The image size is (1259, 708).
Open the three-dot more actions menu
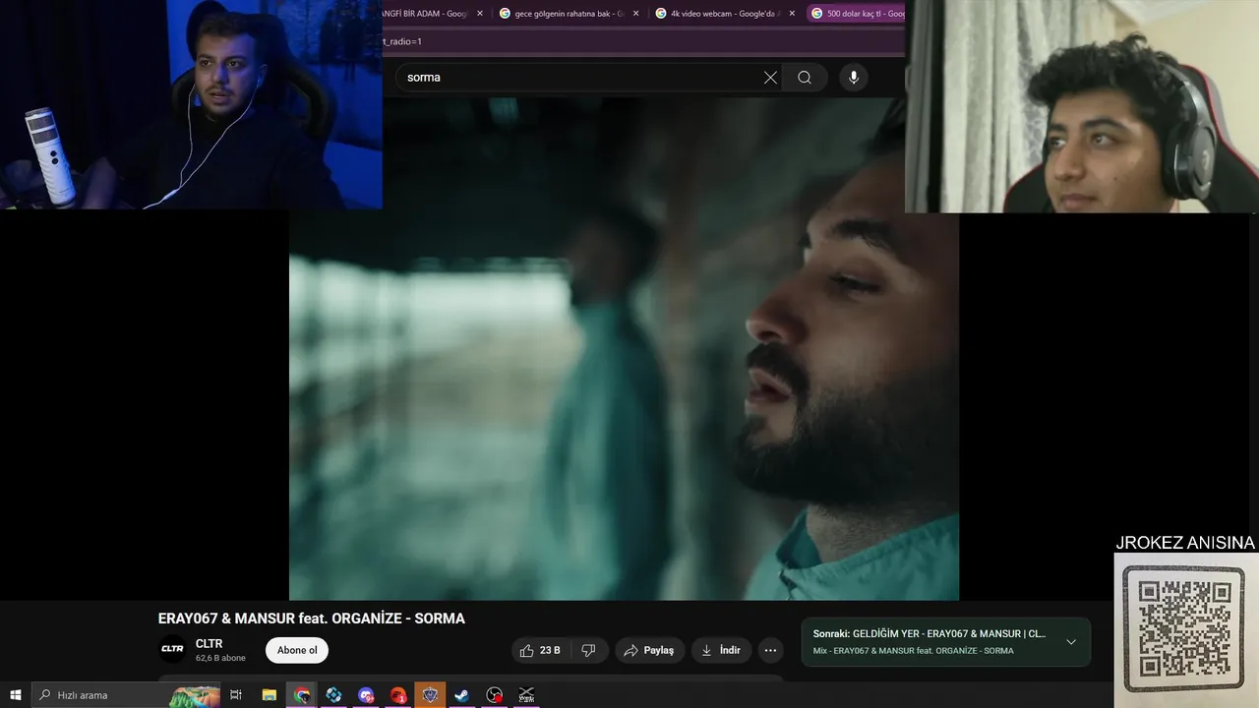tap(770, 650)
